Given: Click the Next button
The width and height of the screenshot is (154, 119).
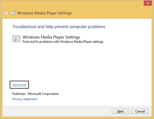Looking at the screenshot, I should pyautogui.click(x=120, y=111).
